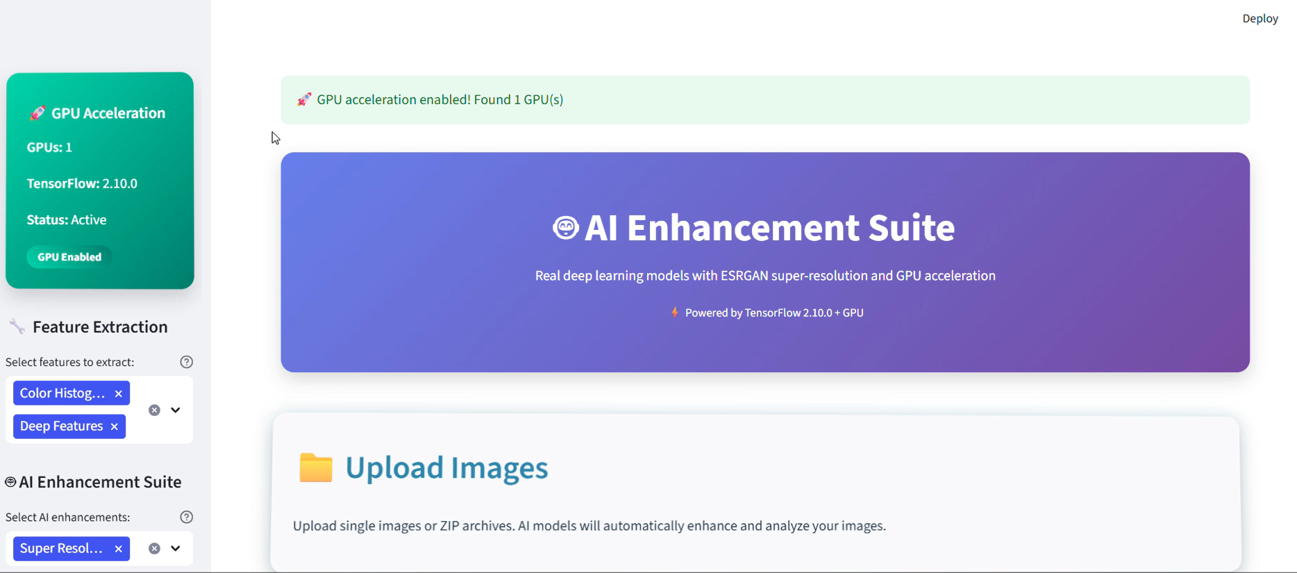
Task: Click the 'Select features to extract:' label
Action: tap(70, 362)
